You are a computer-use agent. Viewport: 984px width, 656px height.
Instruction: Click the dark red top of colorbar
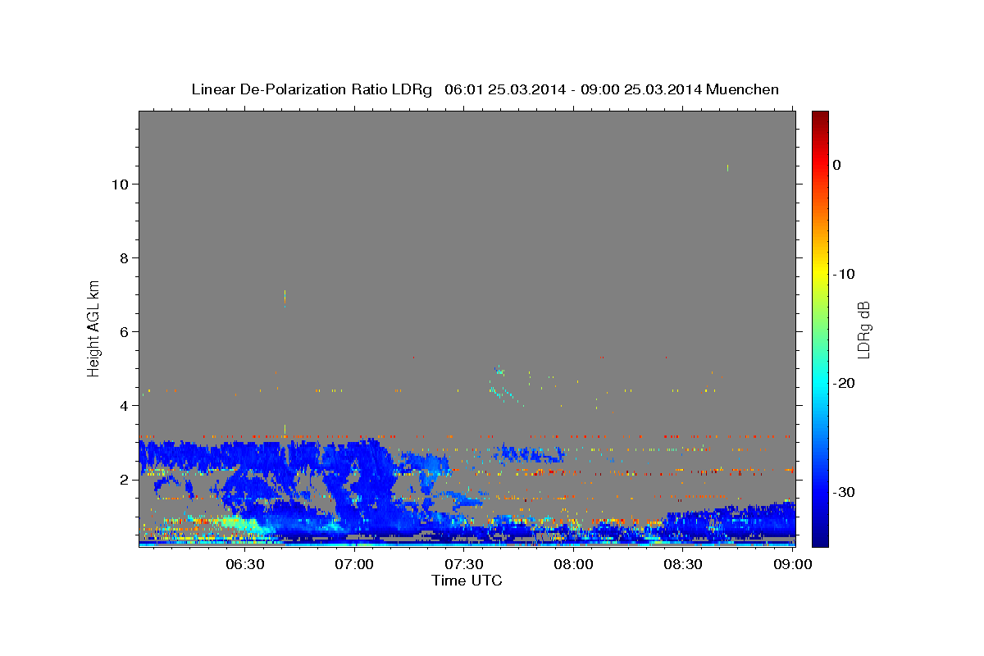click(820, 116)
